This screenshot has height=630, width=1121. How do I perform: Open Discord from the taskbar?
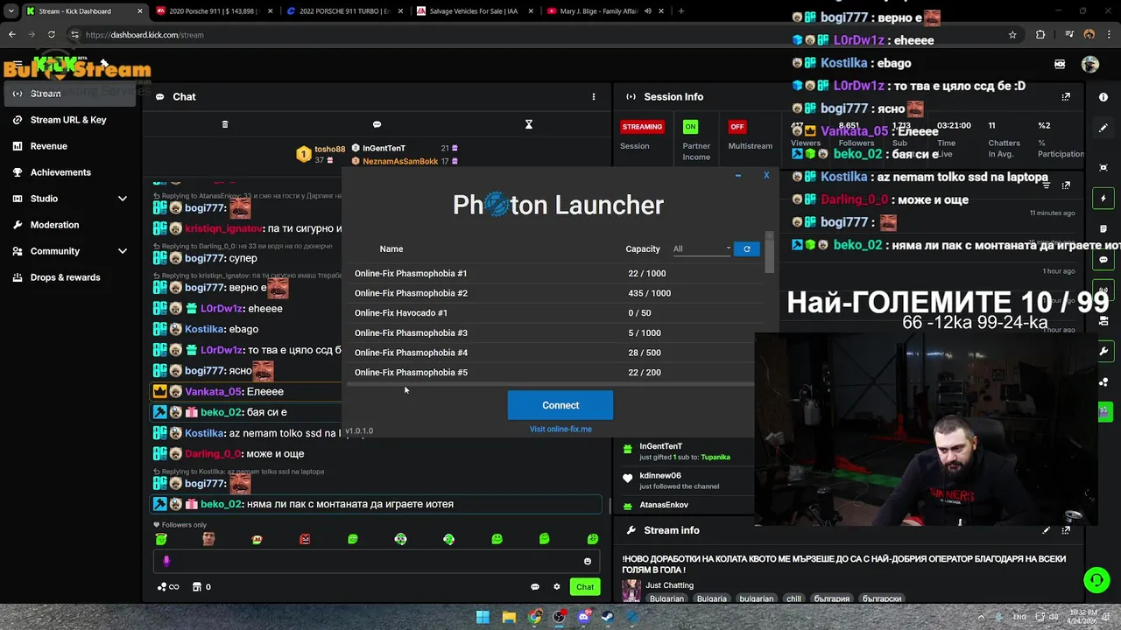[x=584, y=617]
